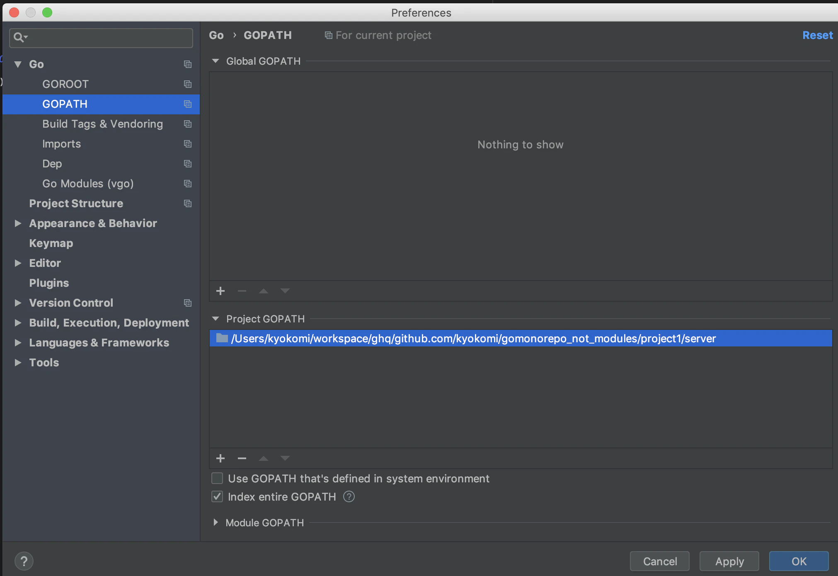The image size is (838, 576).
Task: Expand Appearance & Behavior settings
Action: [x=18, y=223]
